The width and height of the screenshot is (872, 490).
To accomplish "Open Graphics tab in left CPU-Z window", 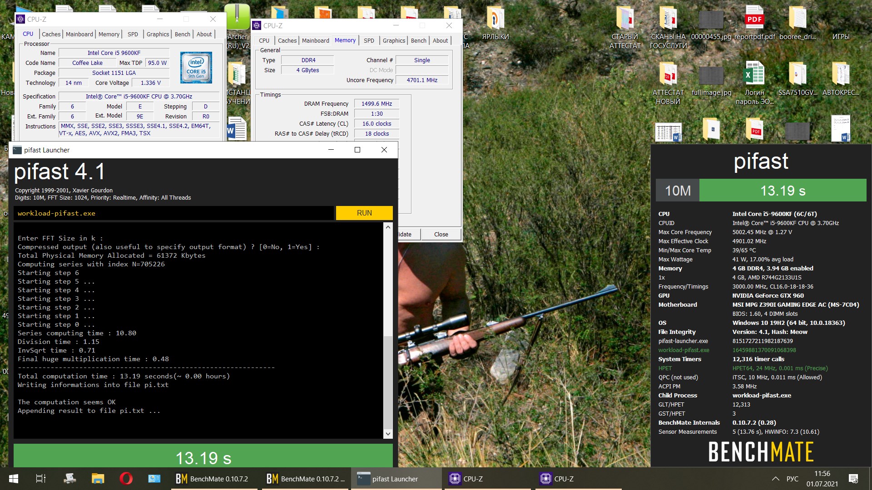I will click(x=158, y=34).
